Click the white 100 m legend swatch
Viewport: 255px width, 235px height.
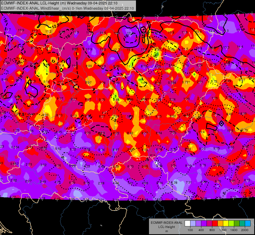coord(188,224)
